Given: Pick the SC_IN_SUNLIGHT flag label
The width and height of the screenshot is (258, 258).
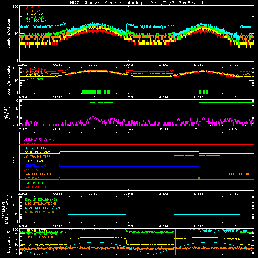Looking at the screenshot, I should [x=37, y=152].
